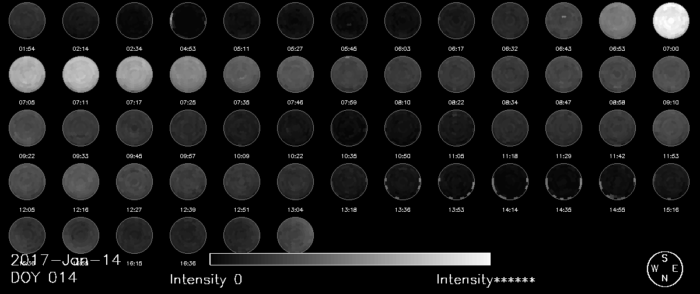700x294 pixels.
Task: Click the 11:29 disk thumbnail
Action: (x=563, y=128)
